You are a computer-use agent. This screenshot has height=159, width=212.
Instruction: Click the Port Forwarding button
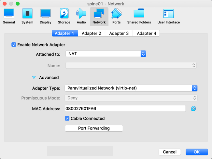(94, 128)
